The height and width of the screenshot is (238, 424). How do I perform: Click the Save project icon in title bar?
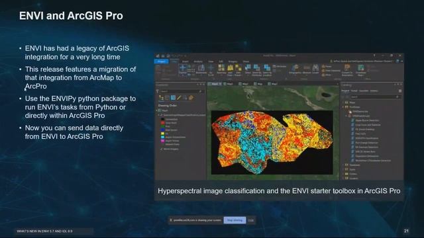pyautogui.click(x=168, y=56)
